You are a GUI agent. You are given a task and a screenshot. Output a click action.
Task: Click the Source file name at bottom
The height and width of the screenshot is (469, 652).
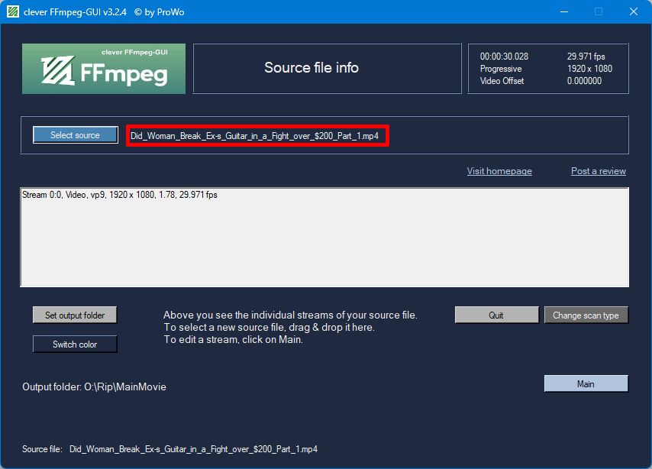[x=193, y=449]
